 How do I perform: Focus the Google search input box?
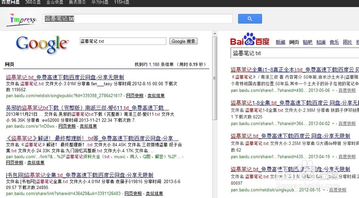tap(123, 41)
